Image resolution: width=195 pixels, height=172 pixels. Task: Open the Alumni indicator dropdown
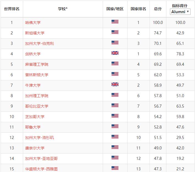pyautogui.click(x=180, y=12)
